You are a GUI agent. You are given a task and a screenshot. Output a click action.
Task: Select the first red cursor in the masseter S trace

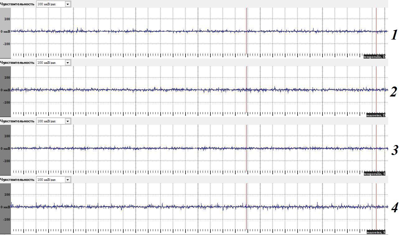point(246,207)
